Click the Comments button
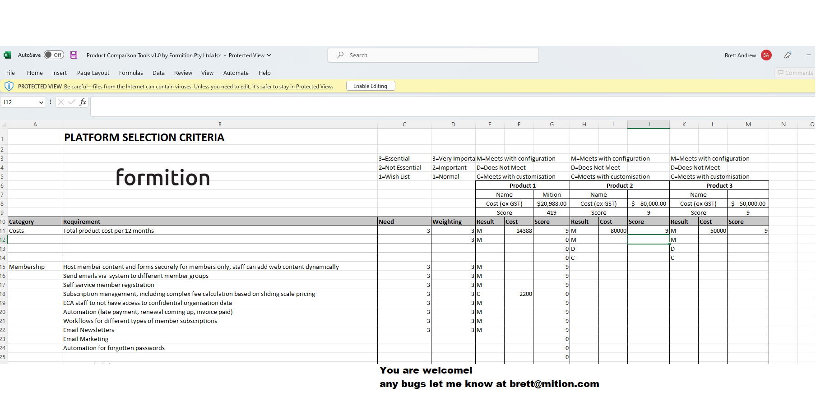The image size is (816, 406). [795, 73]
